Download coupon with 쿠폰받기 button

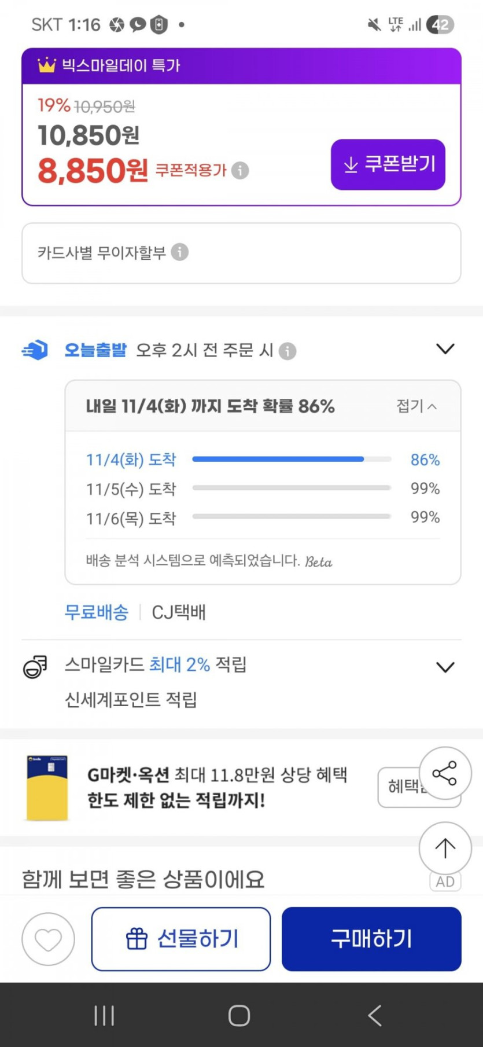[x=388, y=164]
